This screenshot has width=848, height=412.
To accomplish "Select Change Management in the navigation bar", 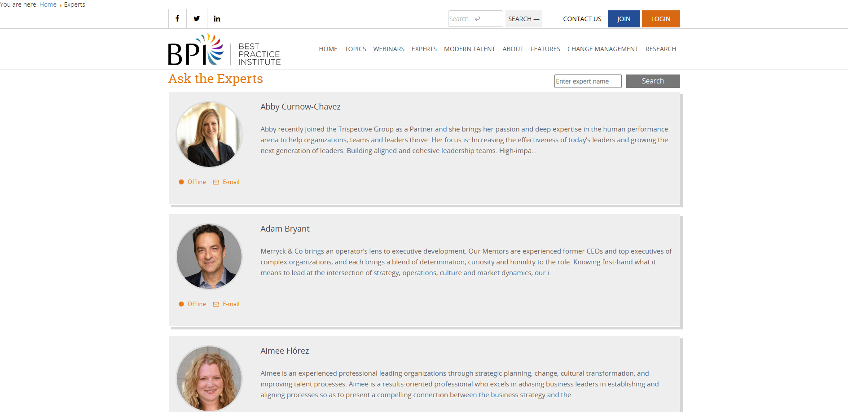I will pos(602,49).
